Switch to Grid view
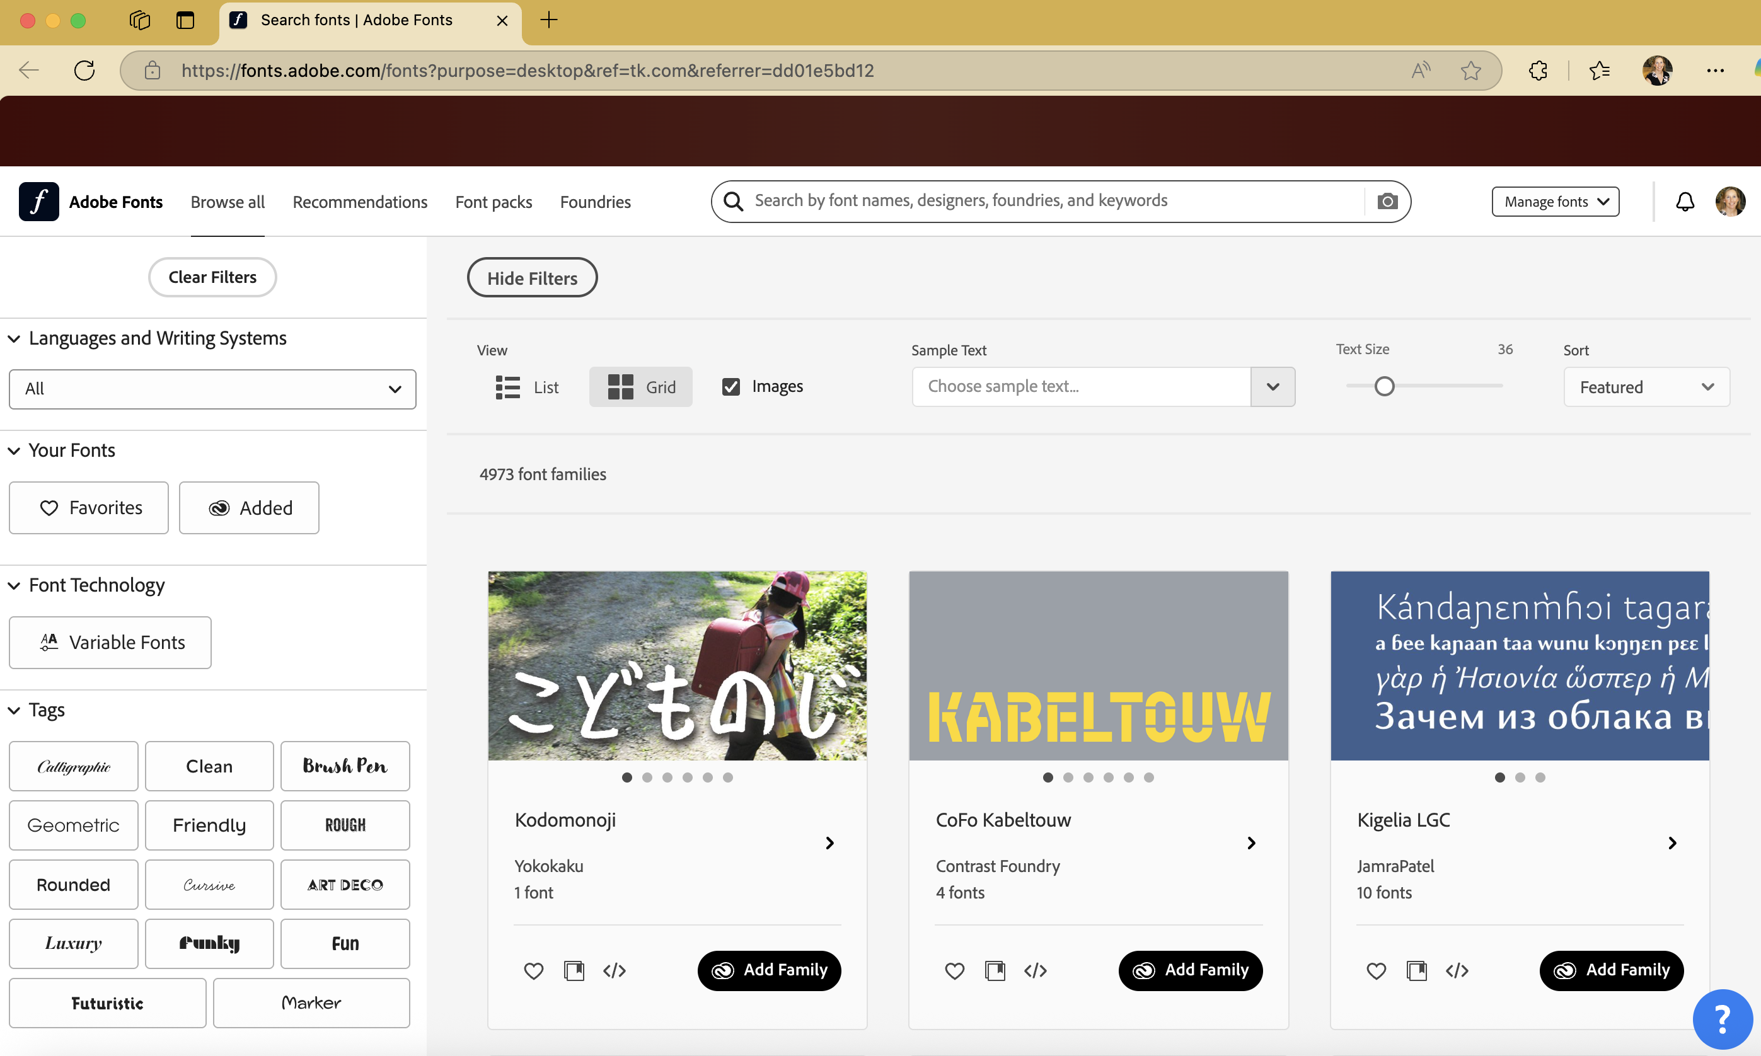This screenshot has width=1761, height=1056. 640,387
